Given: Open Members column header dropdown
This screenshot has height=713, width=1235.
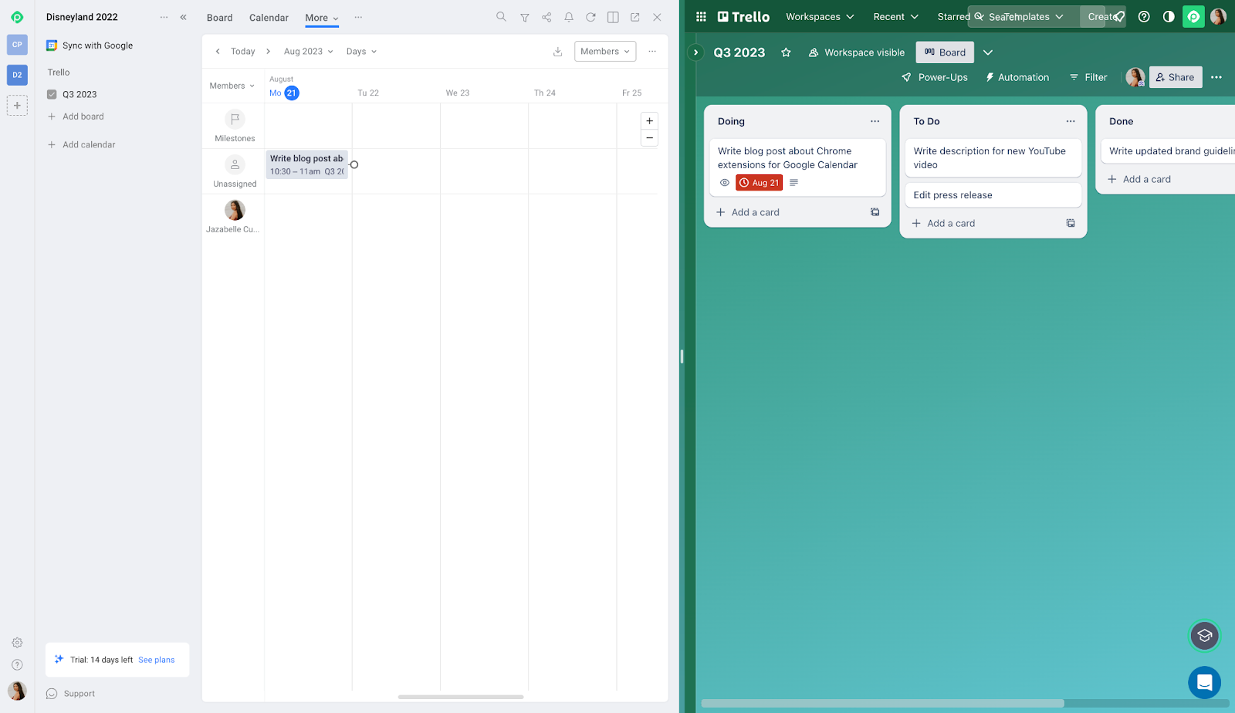Looking at the screenshot, I should 232,86.
